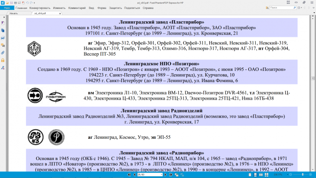316x178 pixels.
Task: Expand the left navigation panel arrow
Action: point(4,17)
